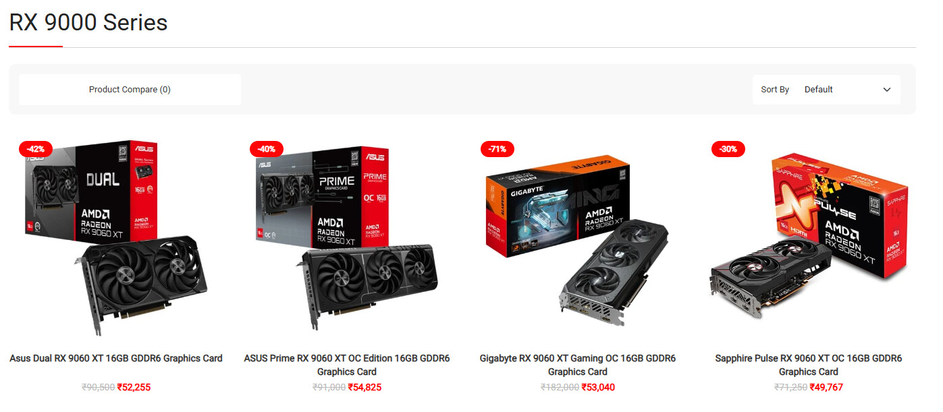
Task: Open Asus Dual RX 9060 XT product image
Action: [116, 237]
